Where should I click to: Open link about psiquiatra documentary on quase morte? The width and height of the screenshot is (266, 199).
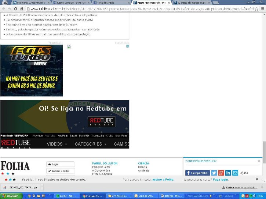[x=49, y=20]
